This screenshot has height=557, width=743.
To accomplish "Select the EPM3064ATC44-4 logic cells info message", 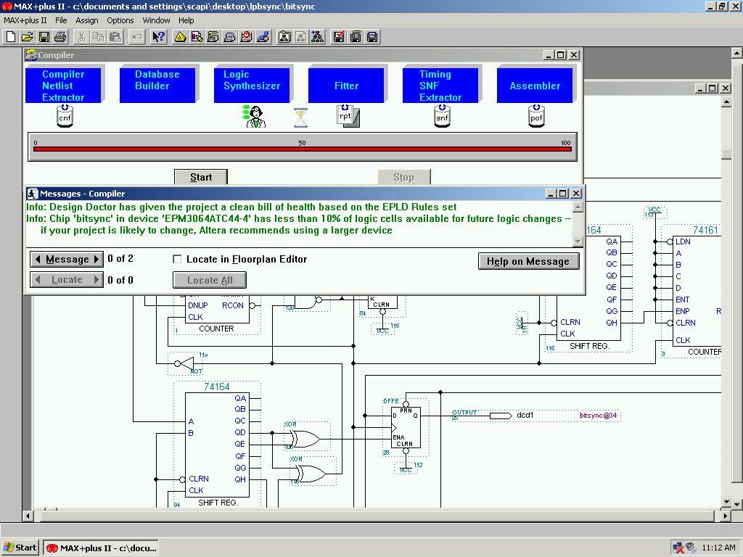I will click(x=298, y=225).
